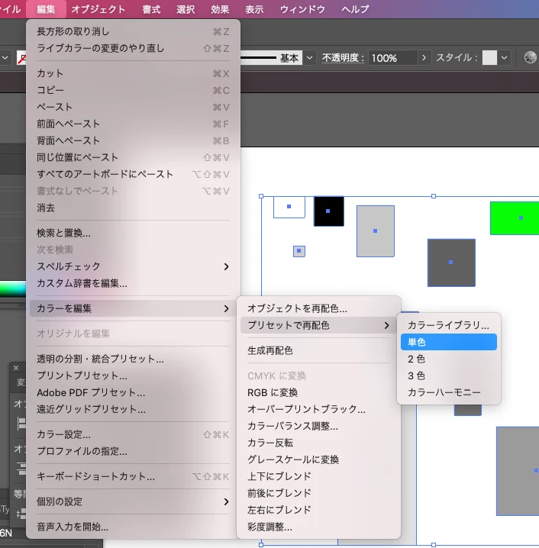Viewport: 539px width, 548px height.
Task: Select the black square on the artboard
Action: [x=328, y=211]
